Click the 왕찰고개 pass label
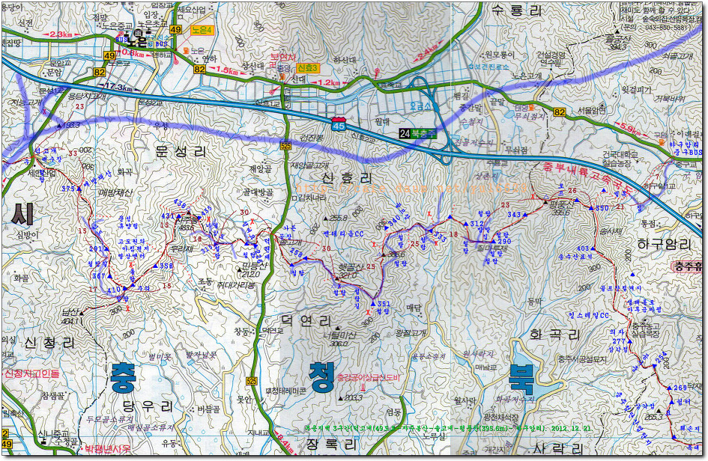708x461 pixels. (411, 332)
